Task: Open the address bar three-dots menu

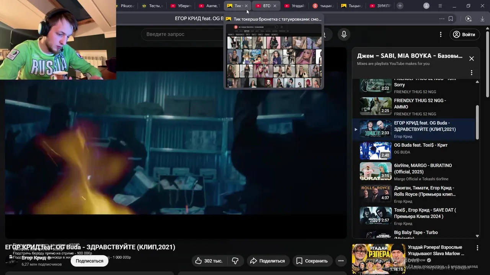Action: (442, 19)
